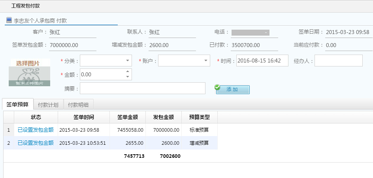Sort by the 签单时间 column header

click(x=84, y=117)
